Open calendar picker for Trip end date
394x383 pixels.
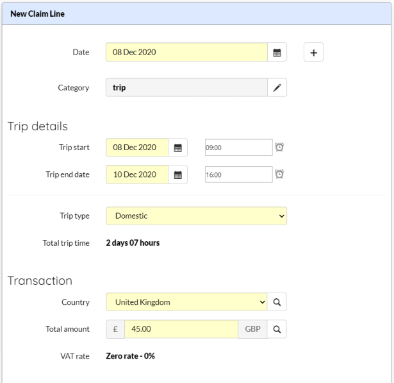pyautogui.click(x=177, y=174)
